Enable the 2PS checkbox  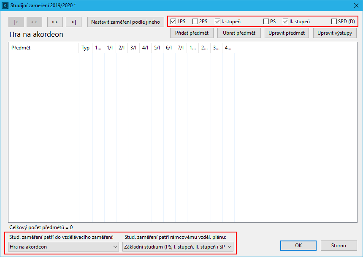pos(195,22)
